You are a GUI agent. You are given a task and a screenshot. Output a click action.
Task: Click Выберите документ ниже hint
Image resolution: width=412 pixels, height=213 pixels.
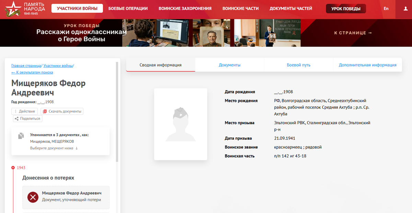coord(54,148)
